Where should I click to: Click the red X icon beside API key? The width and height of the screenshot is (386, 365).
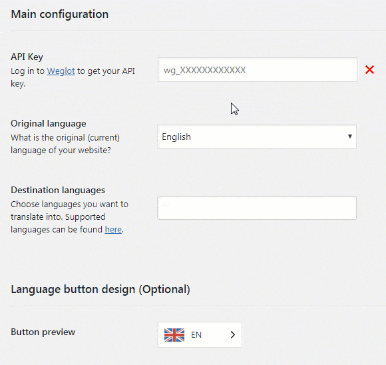point(369,70)
